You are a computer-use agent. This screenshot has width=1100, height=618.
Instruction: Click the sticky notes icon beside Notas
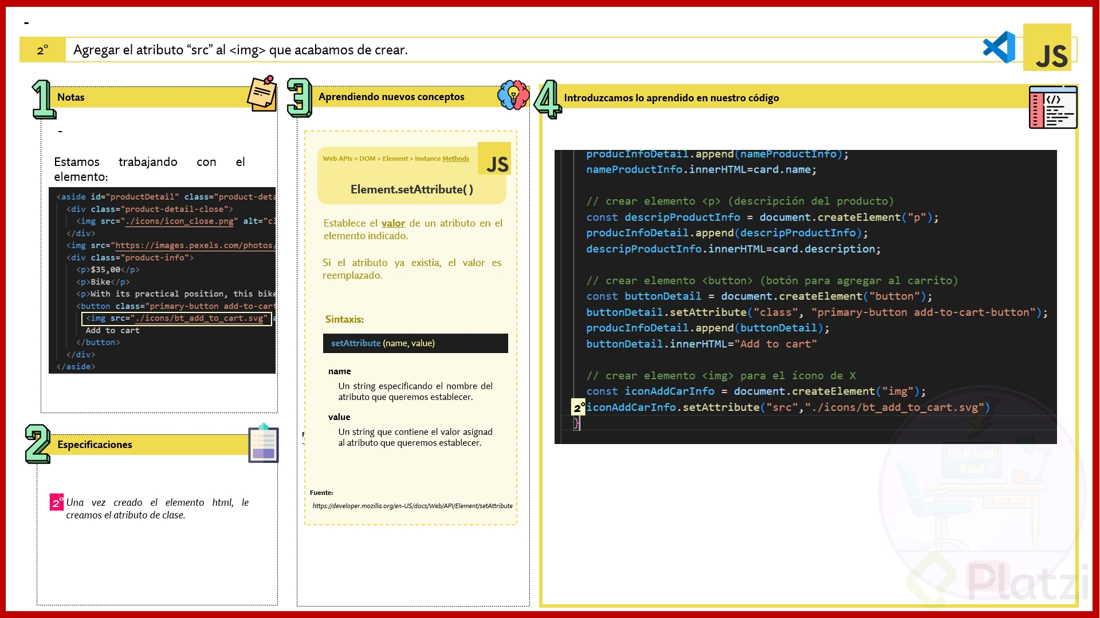pos(262,93)
